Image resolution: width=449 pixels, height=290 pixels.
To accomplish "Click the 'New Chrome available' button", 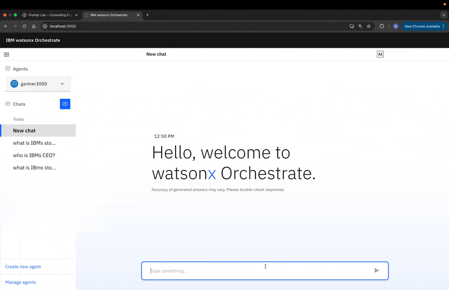I will [424, 26].
